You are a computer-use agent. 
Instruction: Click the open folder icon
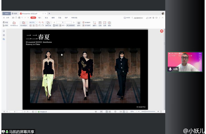coord(13,18)
